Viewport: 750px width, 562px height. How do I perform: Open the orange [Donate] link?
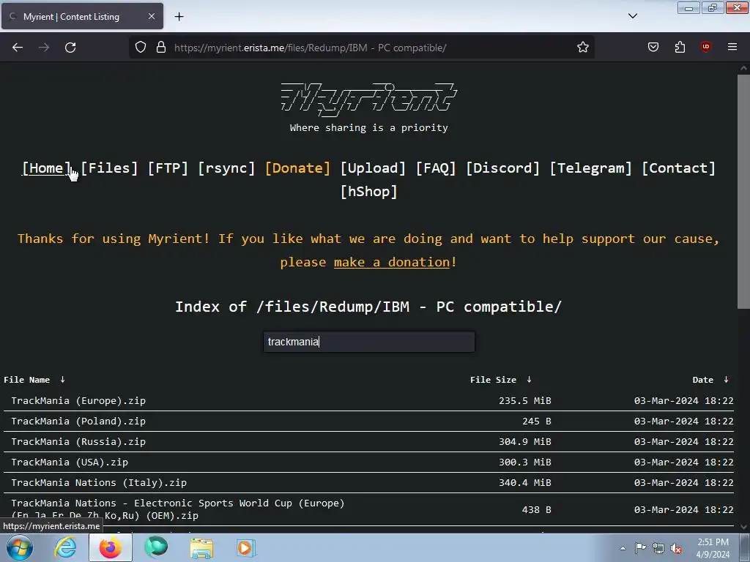pyautogui.click(x=297, y=168)
